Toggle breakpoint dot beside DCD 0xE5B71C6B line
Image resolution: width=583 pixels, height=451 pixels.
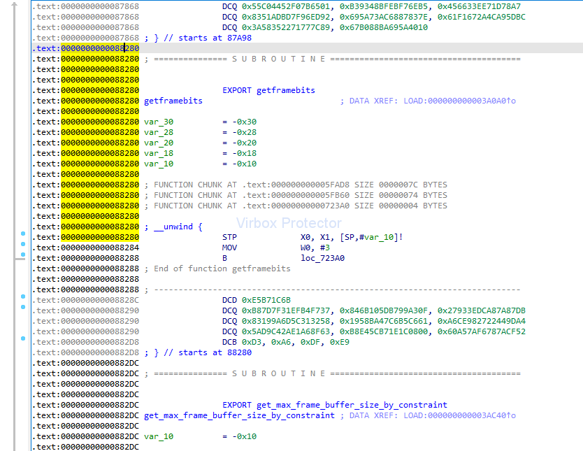[x=23, y=296]
